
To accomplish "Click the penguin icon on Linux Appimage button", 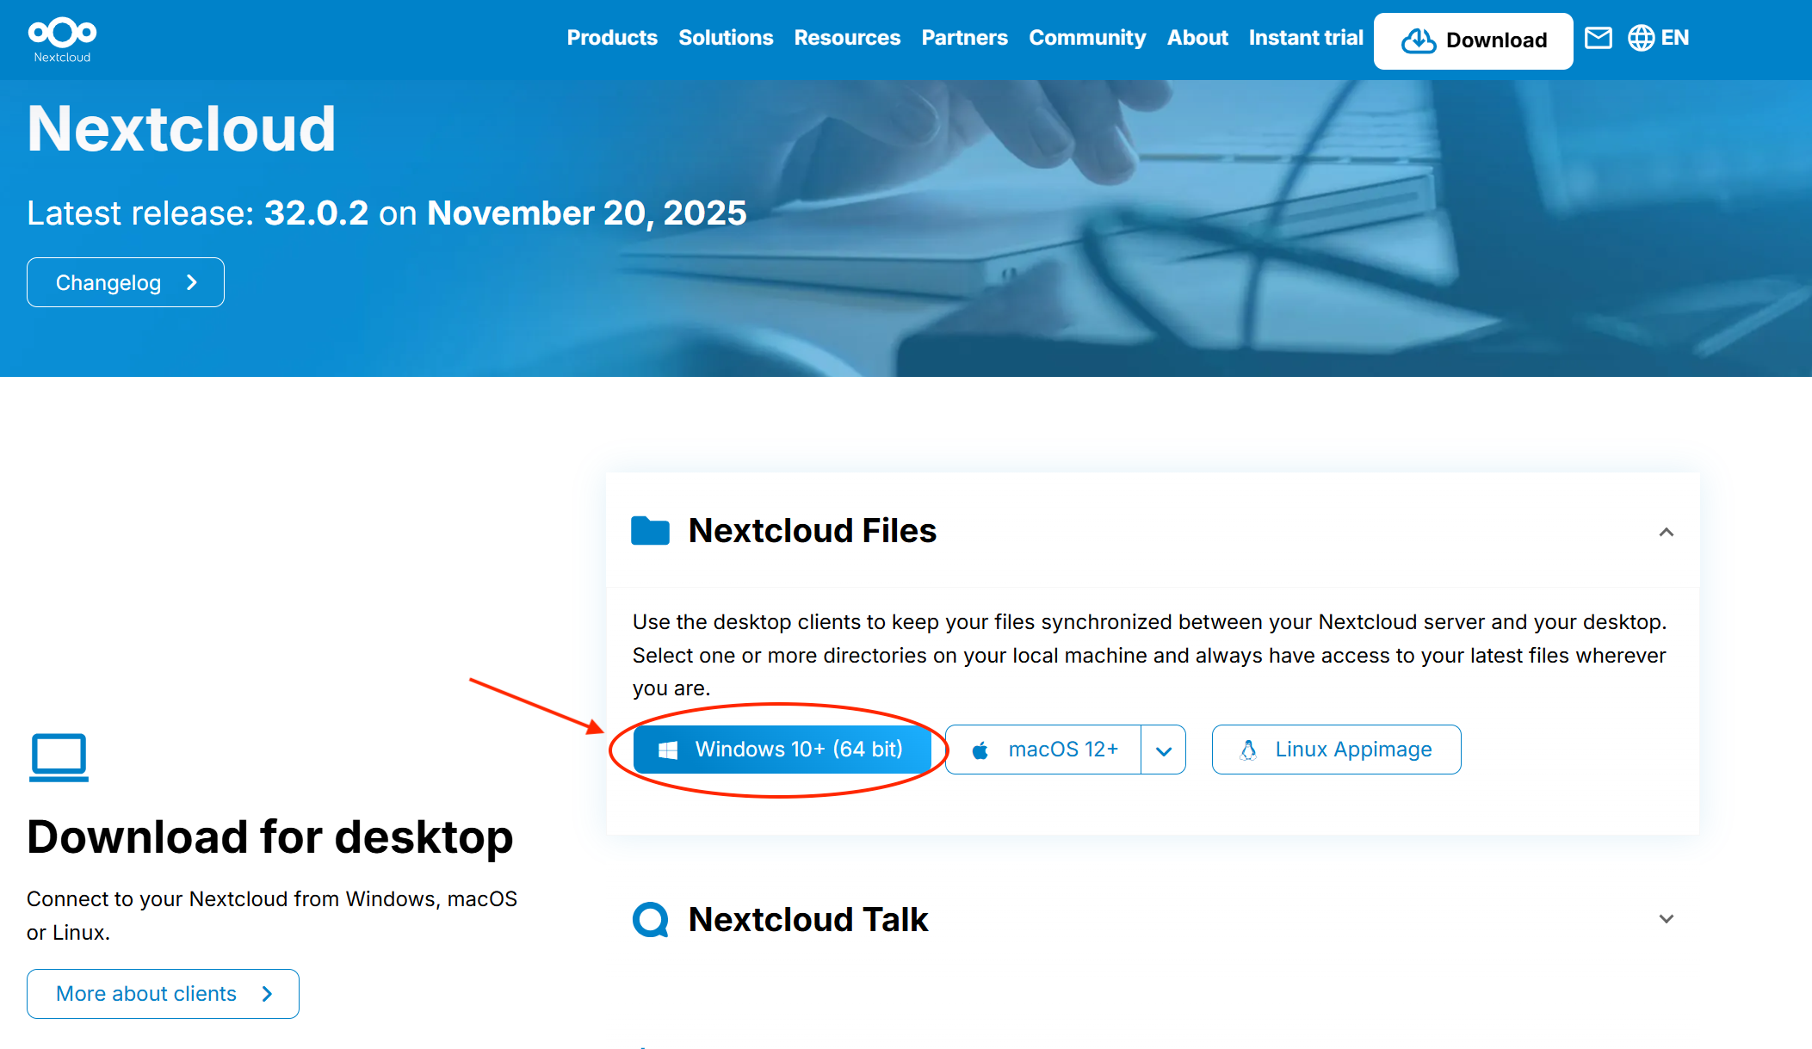I will 1247,749.
